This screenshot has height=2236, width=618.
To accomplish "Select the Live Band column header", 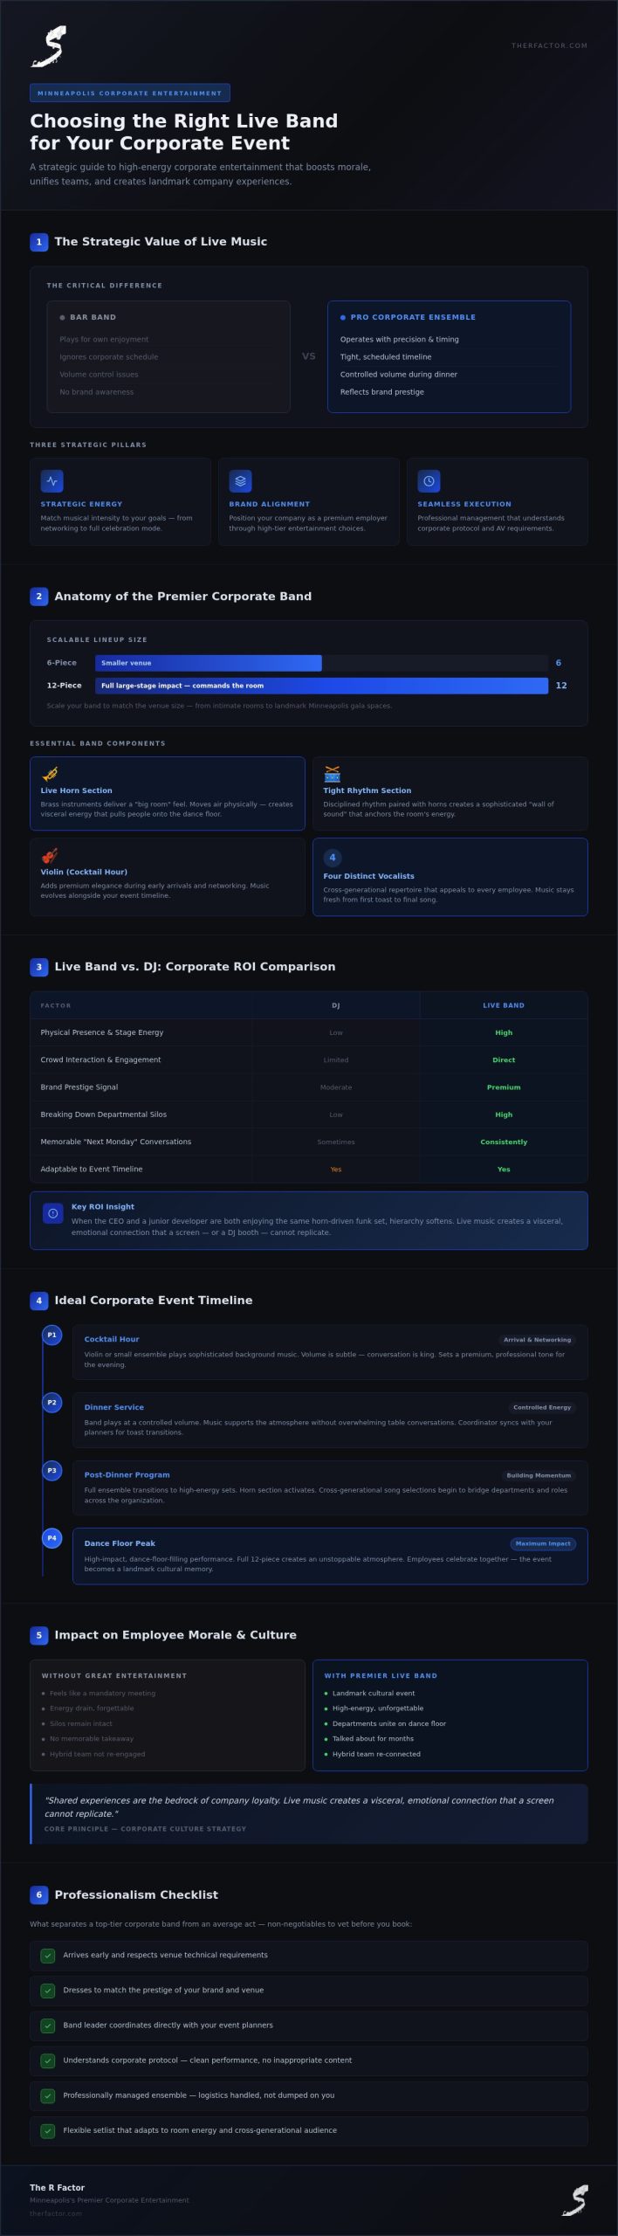I will tap(504, 1005).
